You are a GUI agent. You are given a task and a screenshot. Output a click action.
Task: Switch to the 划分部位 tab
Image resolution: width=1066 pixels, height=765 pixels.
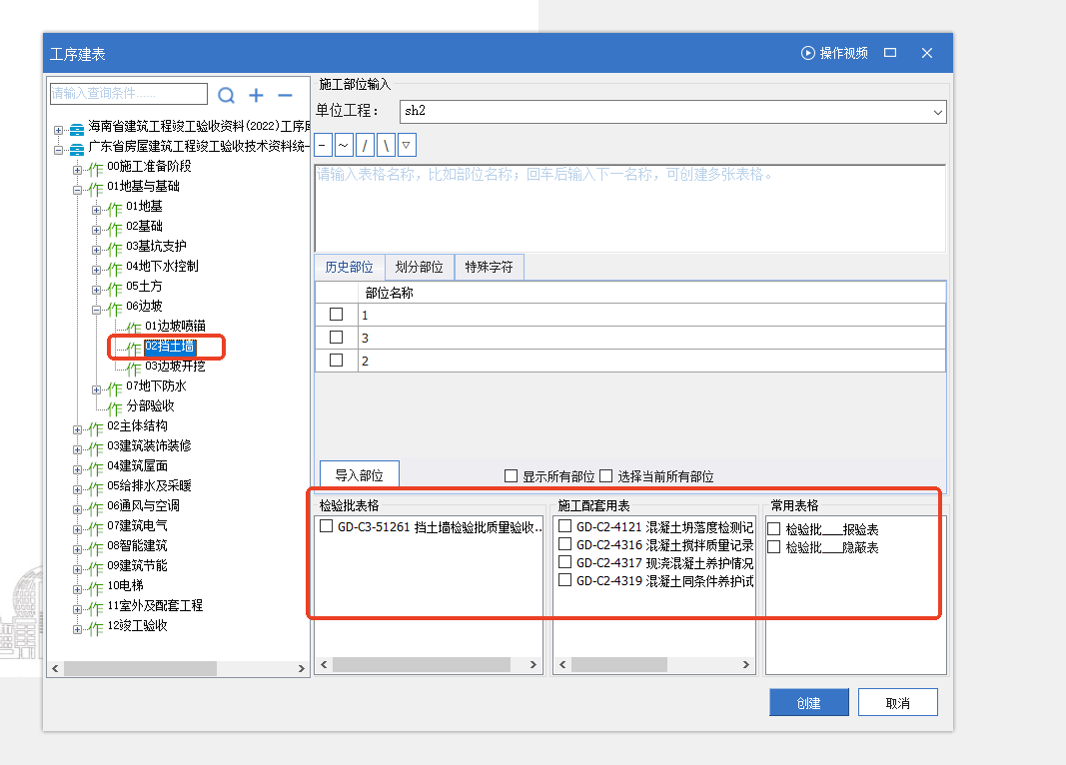tap(419, 268)
